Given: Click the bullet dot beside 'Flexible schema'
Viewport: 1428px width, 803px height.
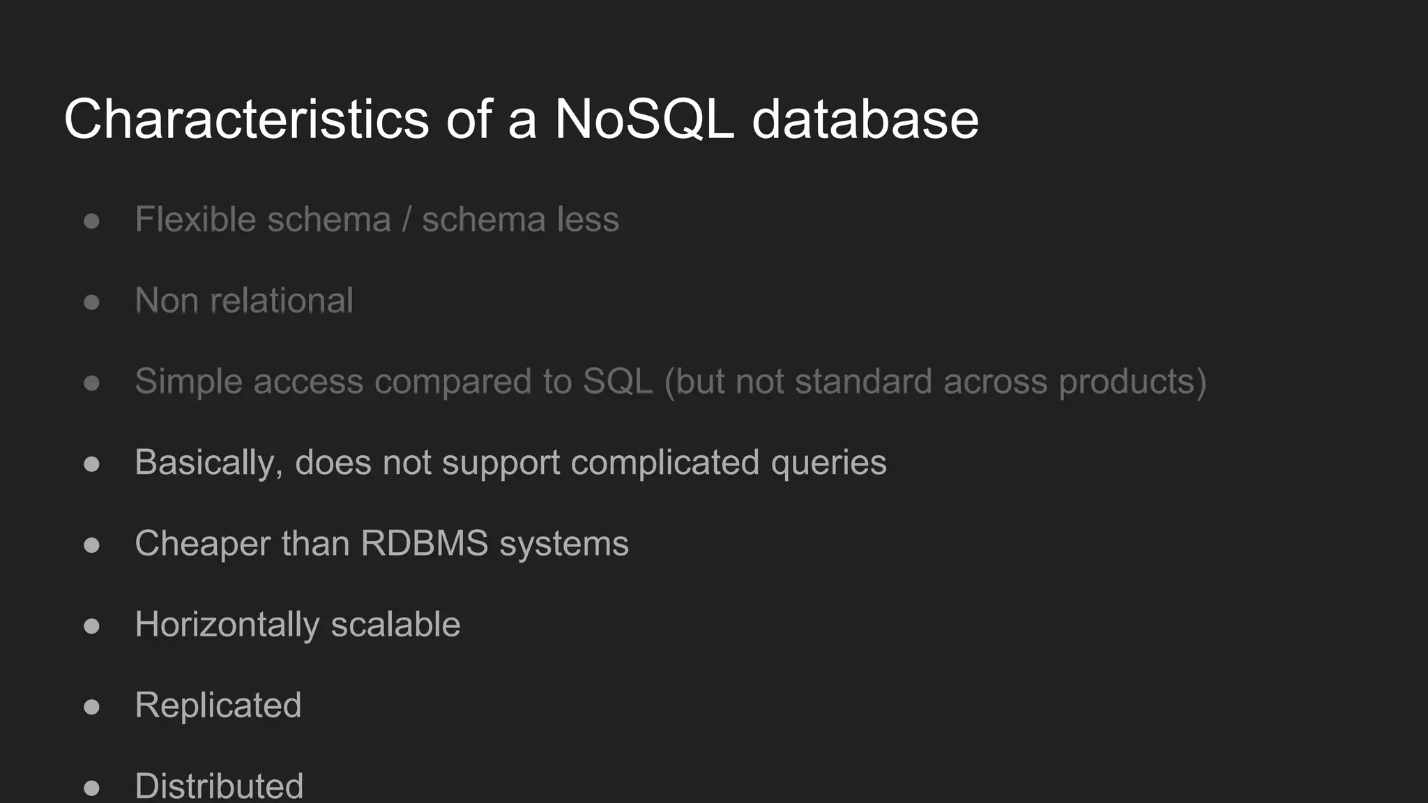Looking at the screenshot, I should (x=91, y=221).
